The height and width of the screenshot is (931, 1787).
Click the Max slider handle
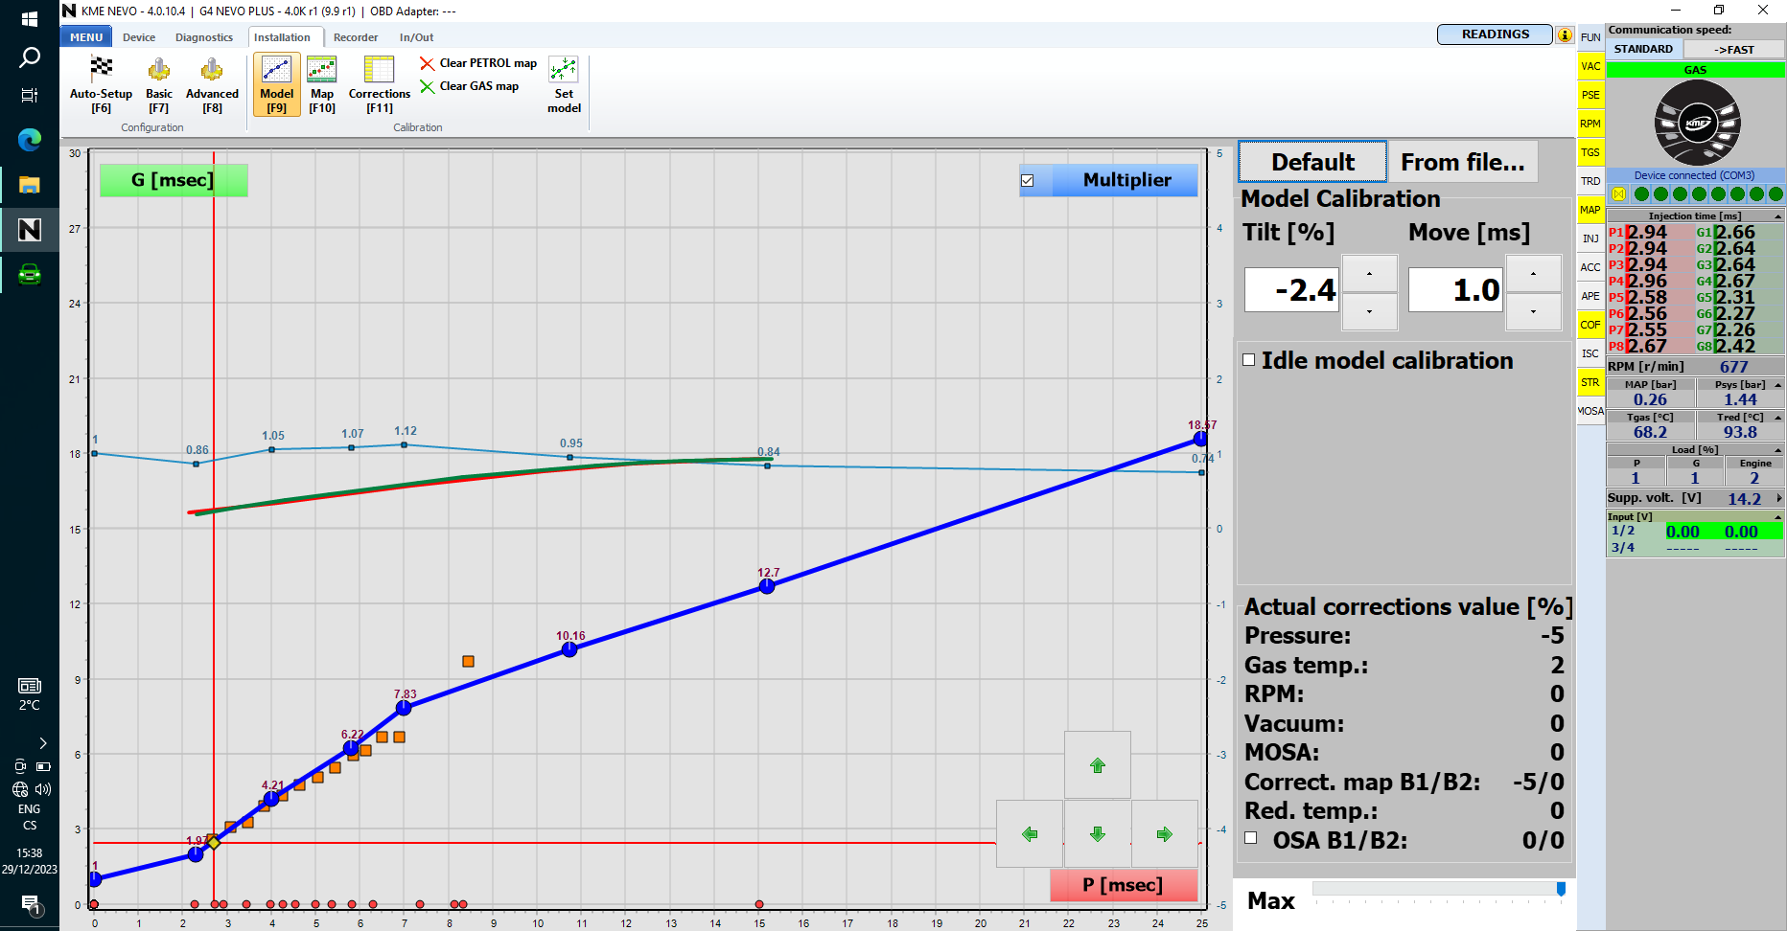pyautogui.click(x=1561, y=890)
